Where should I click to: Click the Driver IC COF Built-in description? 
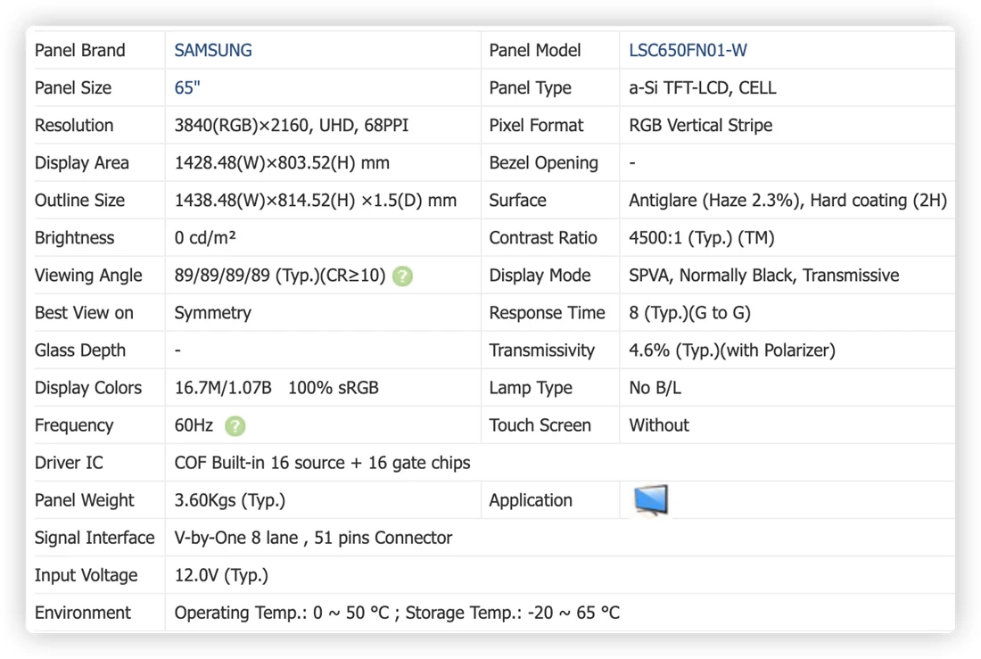322,463
